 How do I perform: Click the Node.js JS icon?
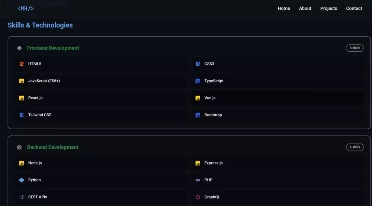click(x=21, y=163)
